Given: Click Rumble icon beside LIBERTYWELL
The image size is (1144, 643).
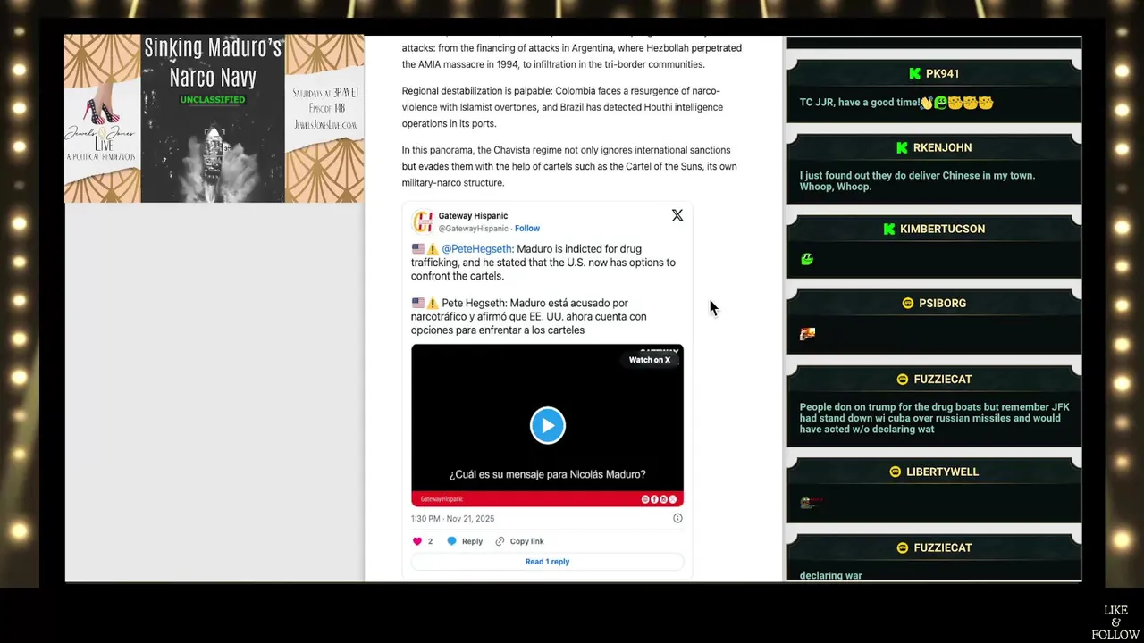Looking at the screenshot, I should click(895, 472).
